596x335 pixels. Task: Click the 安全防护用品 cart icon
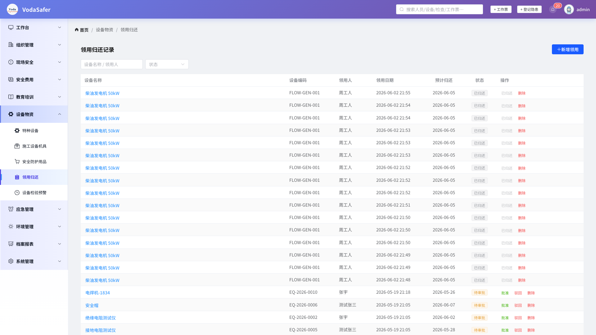[x=17, y=162]
